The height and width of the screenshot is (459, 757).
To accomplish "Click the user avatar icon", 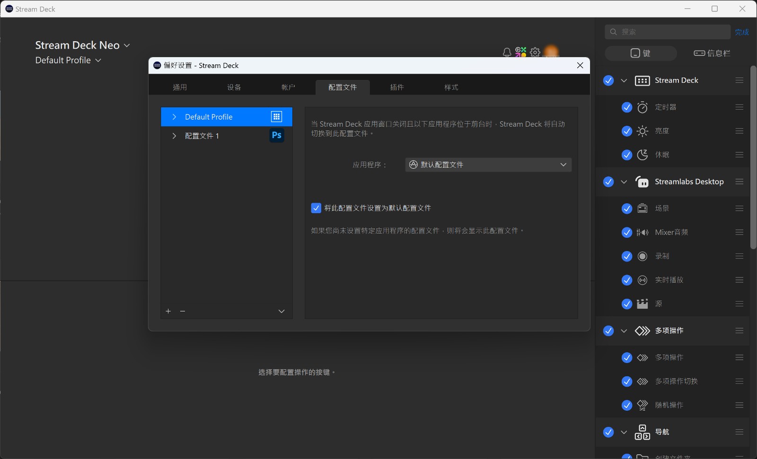I will [551, 51].
